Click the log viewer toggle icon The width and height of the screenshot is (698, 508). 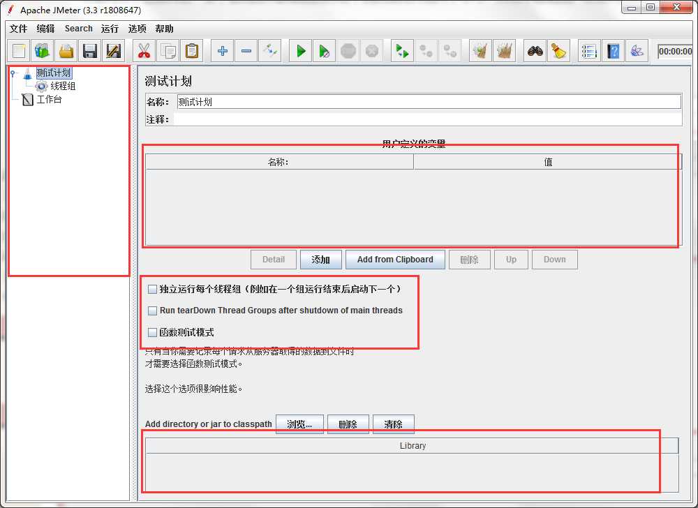coord(637,51)
